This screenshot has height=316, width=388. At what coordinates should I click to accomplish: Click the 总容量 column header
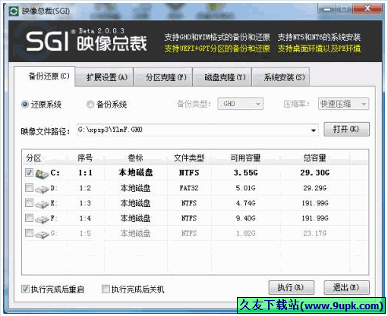[314, 158]
